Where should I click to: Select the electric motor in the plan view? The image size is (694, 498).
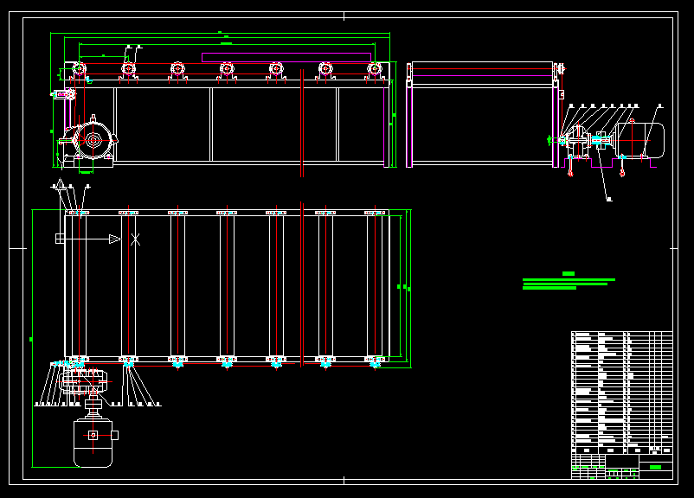(x=93, y=443)
